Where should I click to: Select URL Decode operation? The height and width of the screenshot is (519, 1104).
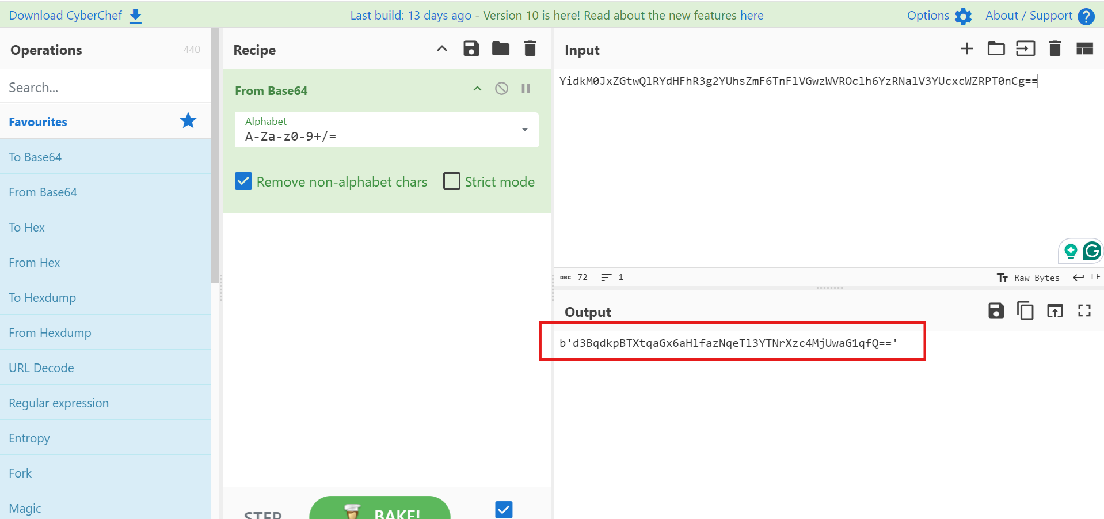coord(105,368)
